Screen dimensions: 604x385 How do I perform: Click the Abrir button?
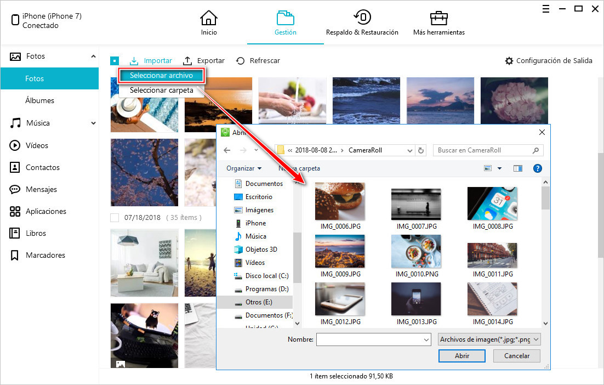(462, 356)
